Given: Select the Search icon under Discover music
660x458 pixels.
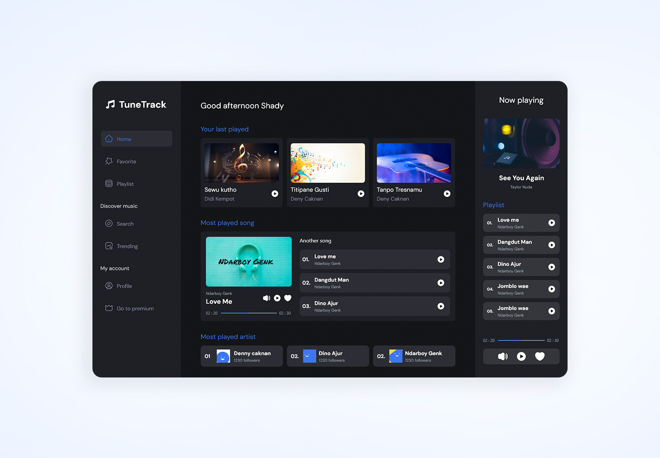Looking at the screenshot, I should (109, 224).
